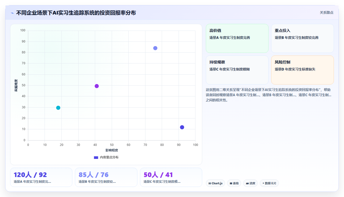
Task: Click the 进度 tag chip
Action: click(250, 183)
